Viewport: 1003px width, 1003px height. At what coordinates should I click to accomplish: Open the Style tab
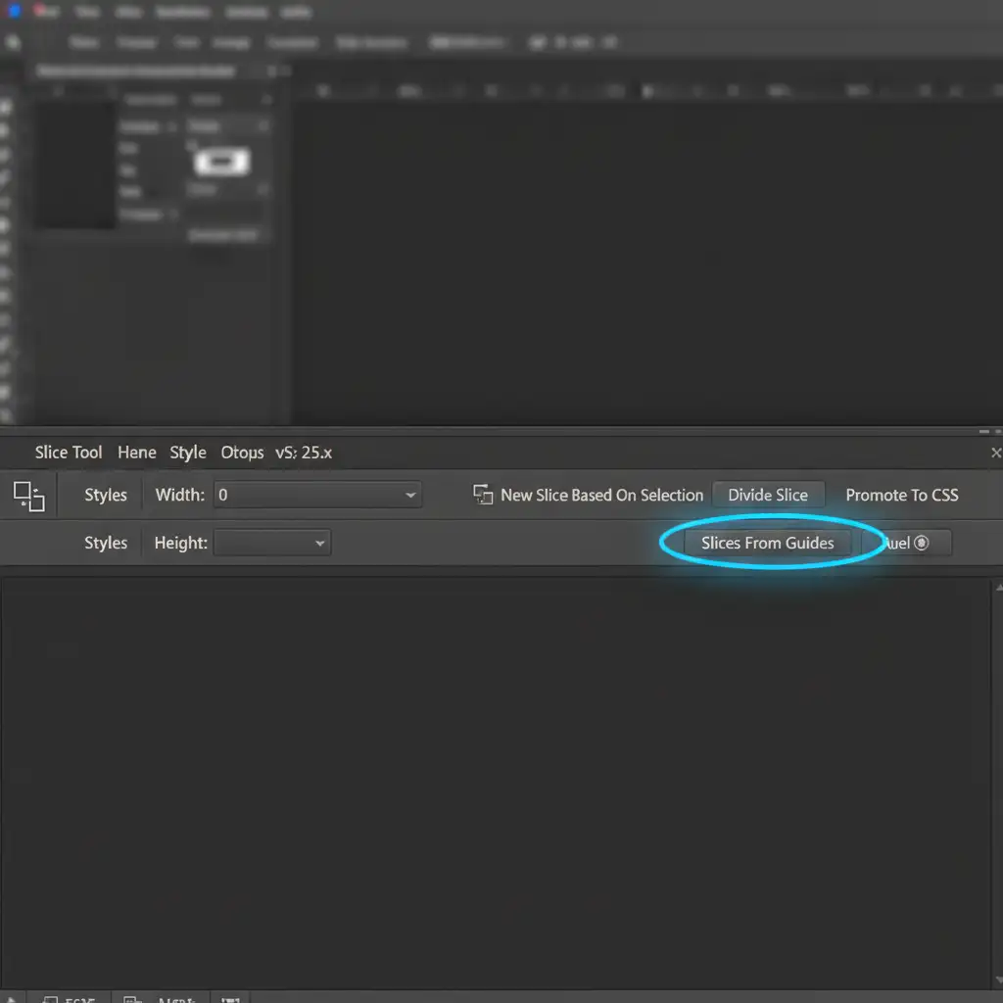pos(187,453)
